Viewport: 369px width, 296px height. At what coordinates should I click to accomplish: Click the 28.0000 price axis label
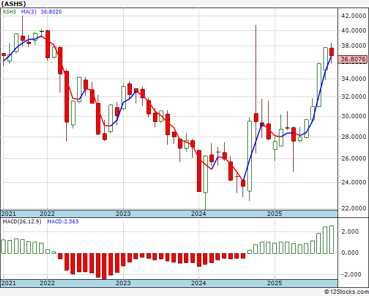(x=353, y=137)
